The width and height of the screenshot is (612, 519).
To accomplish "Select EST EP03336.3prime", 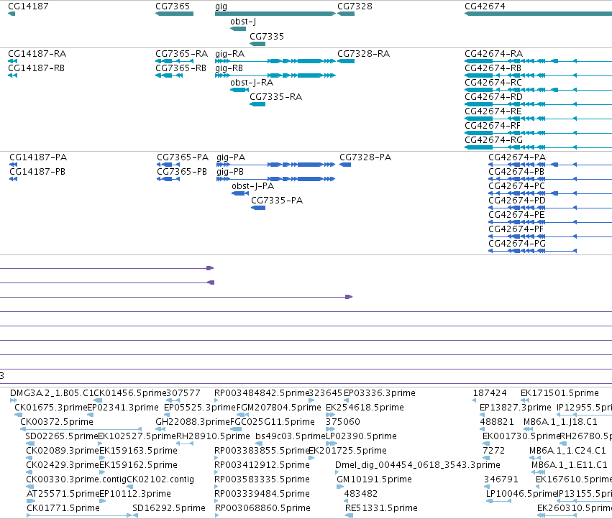I will pyautogui.click(x=380, y=393).
